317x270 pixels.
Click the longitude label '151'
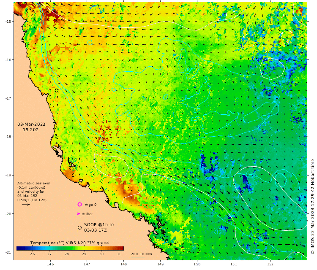click(234, 264)
